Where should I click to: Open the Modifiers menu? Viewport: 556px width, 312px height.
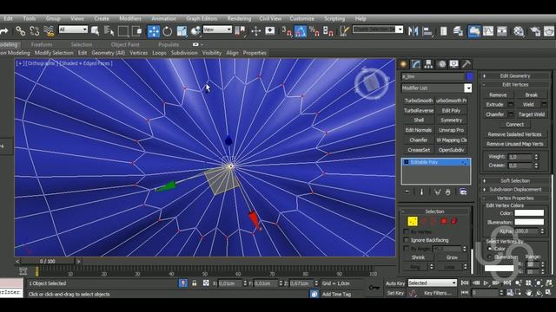tap(129, 18)
